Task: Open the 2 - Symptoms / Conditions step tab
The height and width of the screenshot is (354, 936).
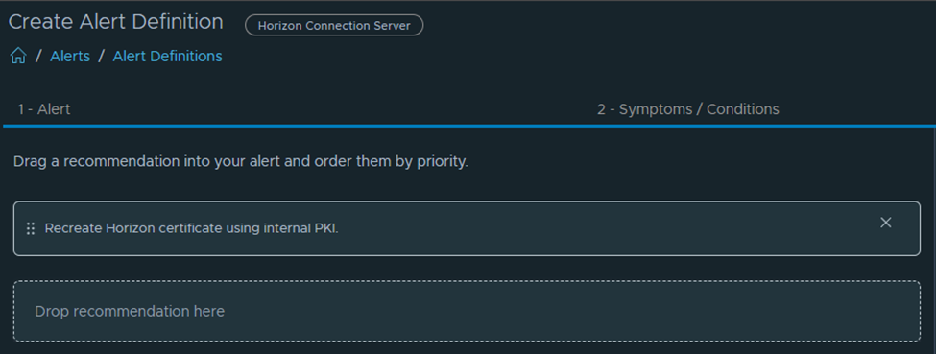Action: [687, 109]
